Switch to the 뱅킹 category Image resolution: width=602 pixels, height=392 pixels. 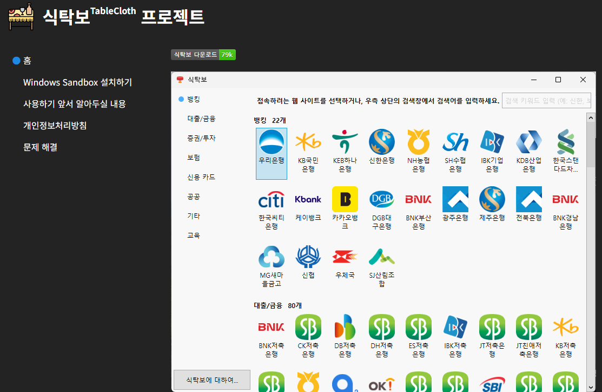(194, 99)
